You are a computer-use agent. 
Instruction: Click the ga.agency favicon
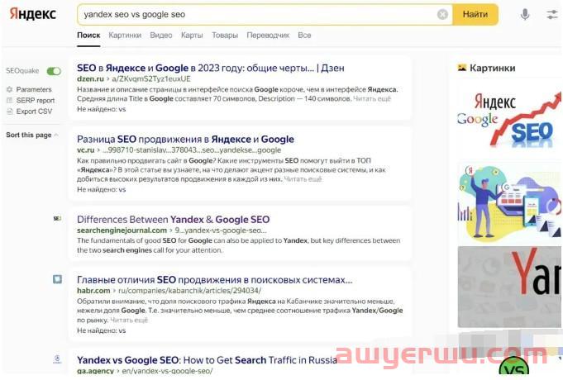(x=57, y=359)
